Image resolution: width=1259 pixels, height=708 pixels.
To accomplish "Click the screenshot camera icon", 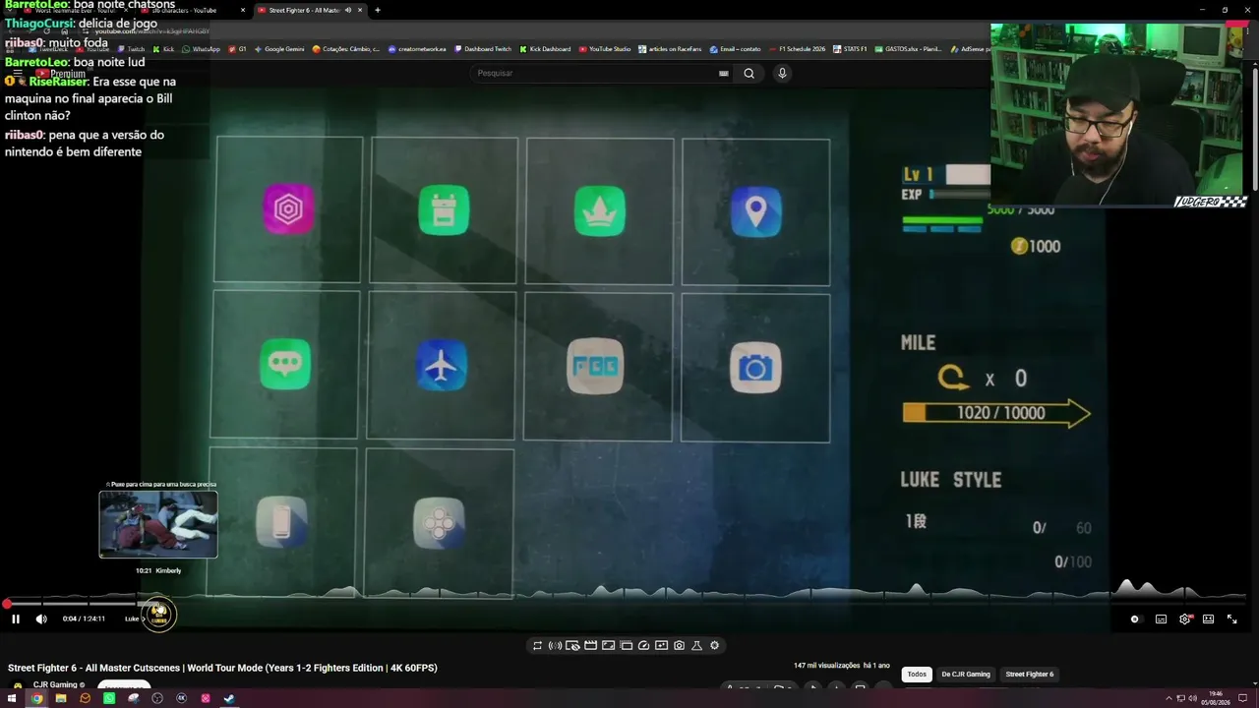I will click(679, 645).
